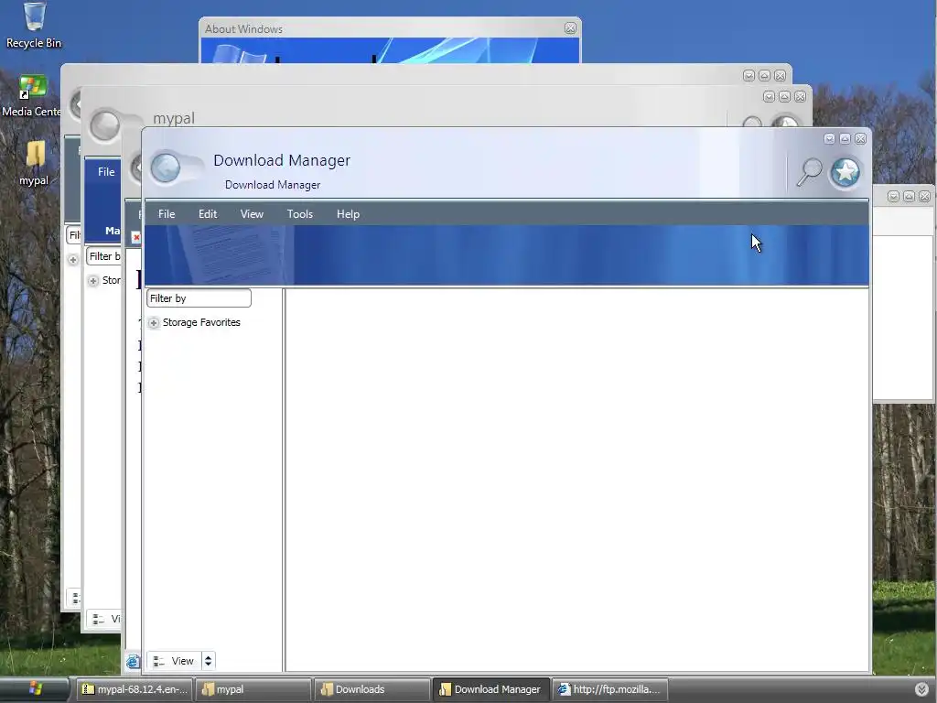The height and width of the screenshot is (703, 937).
Task: Minimize the Download Manager window
Action: point(829,139)
